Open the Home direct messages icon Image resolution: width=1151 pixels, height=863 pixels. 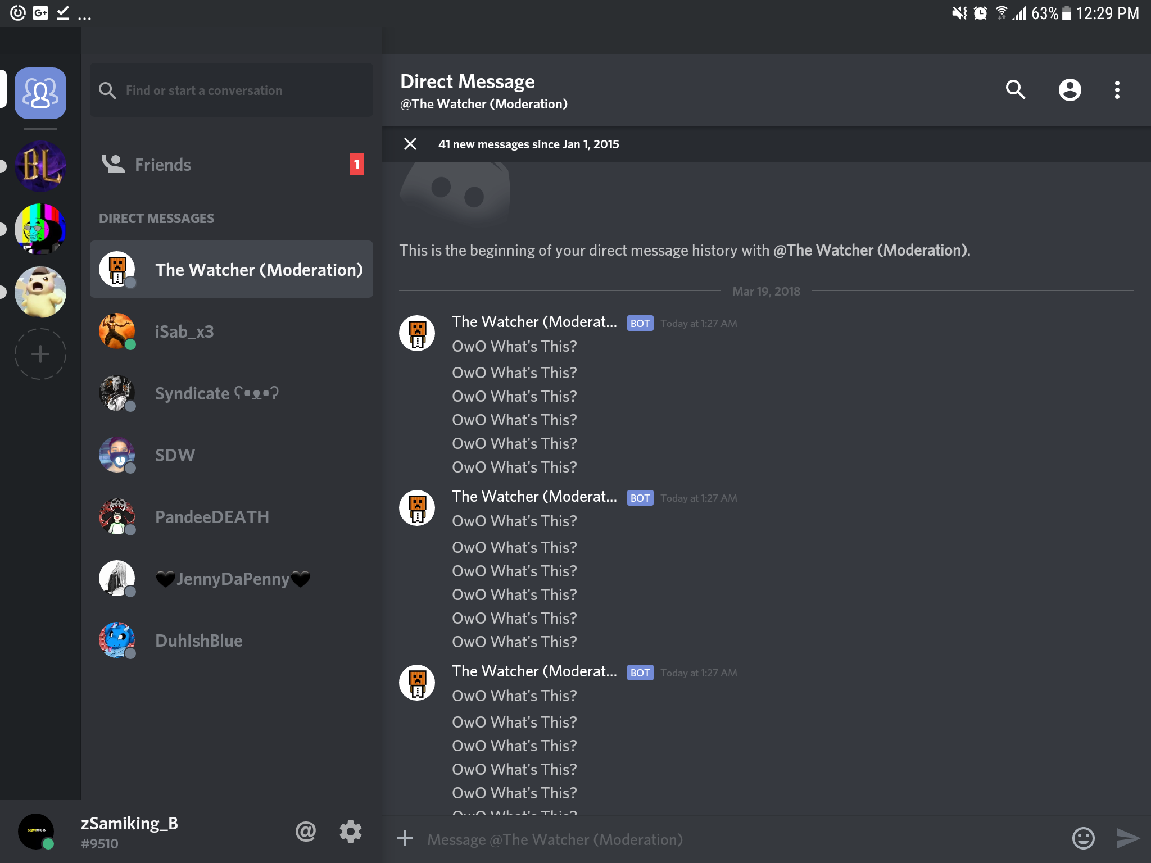(40, 93)
